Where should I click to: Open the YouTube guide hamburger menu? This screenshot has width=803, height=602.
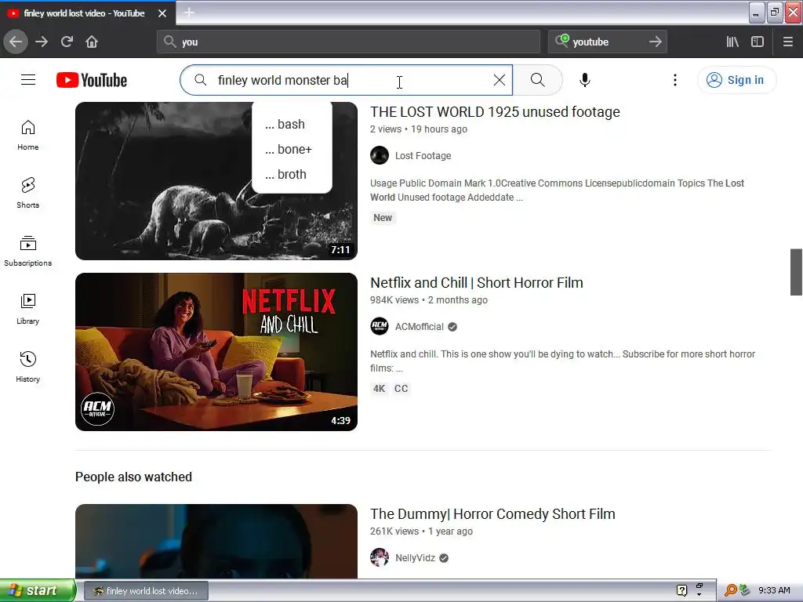[x=28, y=80]
